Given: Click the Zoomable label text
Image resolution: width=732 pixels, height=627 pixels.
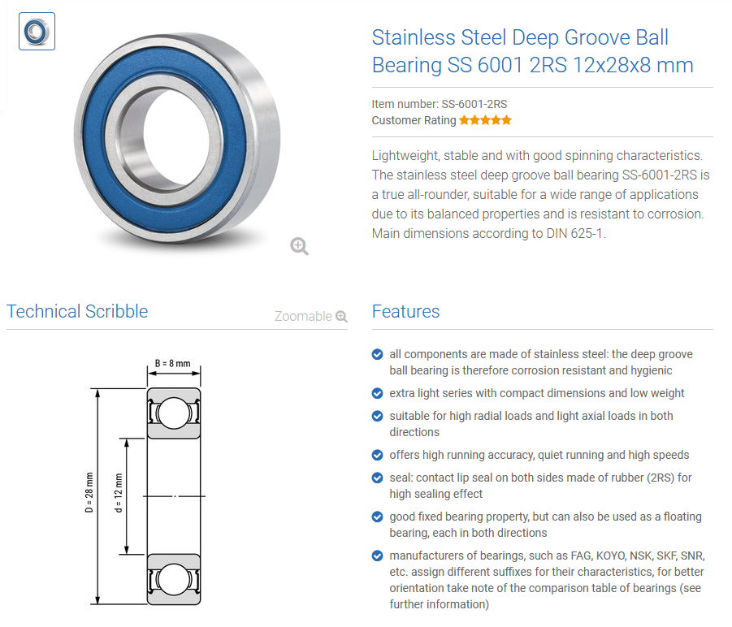Looking at the screenshot, I should (303, 316).
